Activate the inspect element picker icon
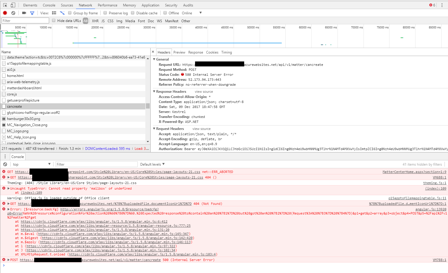Image resolution: width=448 pixels, height=273 pixels. (x=5, y=5)
